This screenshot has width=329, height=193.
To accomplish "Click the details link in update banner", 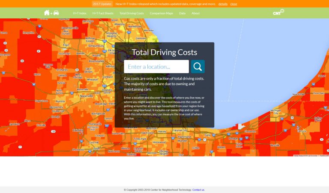I will [x=223, y=4].
